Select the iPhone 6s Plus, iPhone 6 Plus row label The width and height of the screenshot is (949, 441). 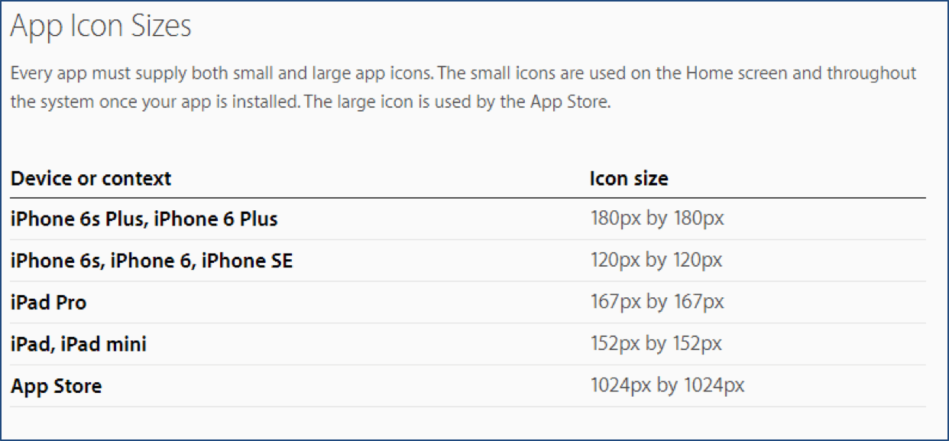[144, 219]
